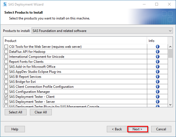Uncheck SAS Deployment Tester - Client
Viewport: 176px width, 137px height.
(6, 97)
